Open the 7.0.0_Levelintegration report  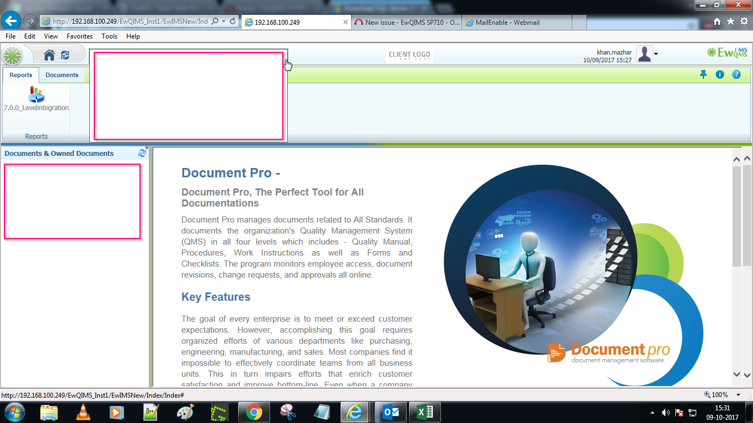coord(36,99)
